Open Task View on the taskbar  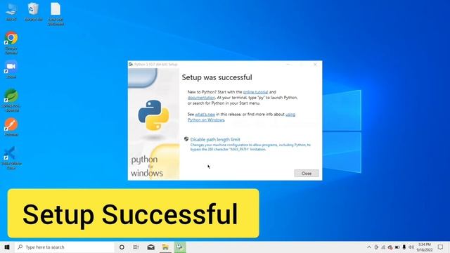point(136,247)
